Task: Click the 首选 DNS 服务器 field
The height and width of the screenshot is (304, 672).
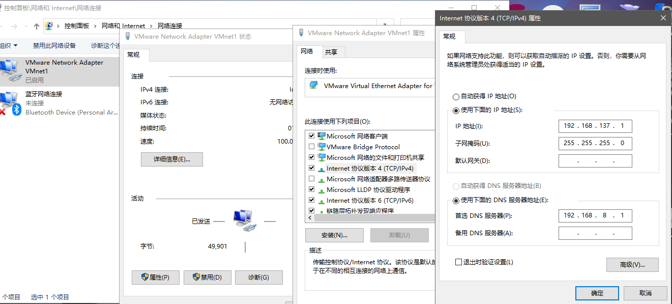Action: point(595,215)
